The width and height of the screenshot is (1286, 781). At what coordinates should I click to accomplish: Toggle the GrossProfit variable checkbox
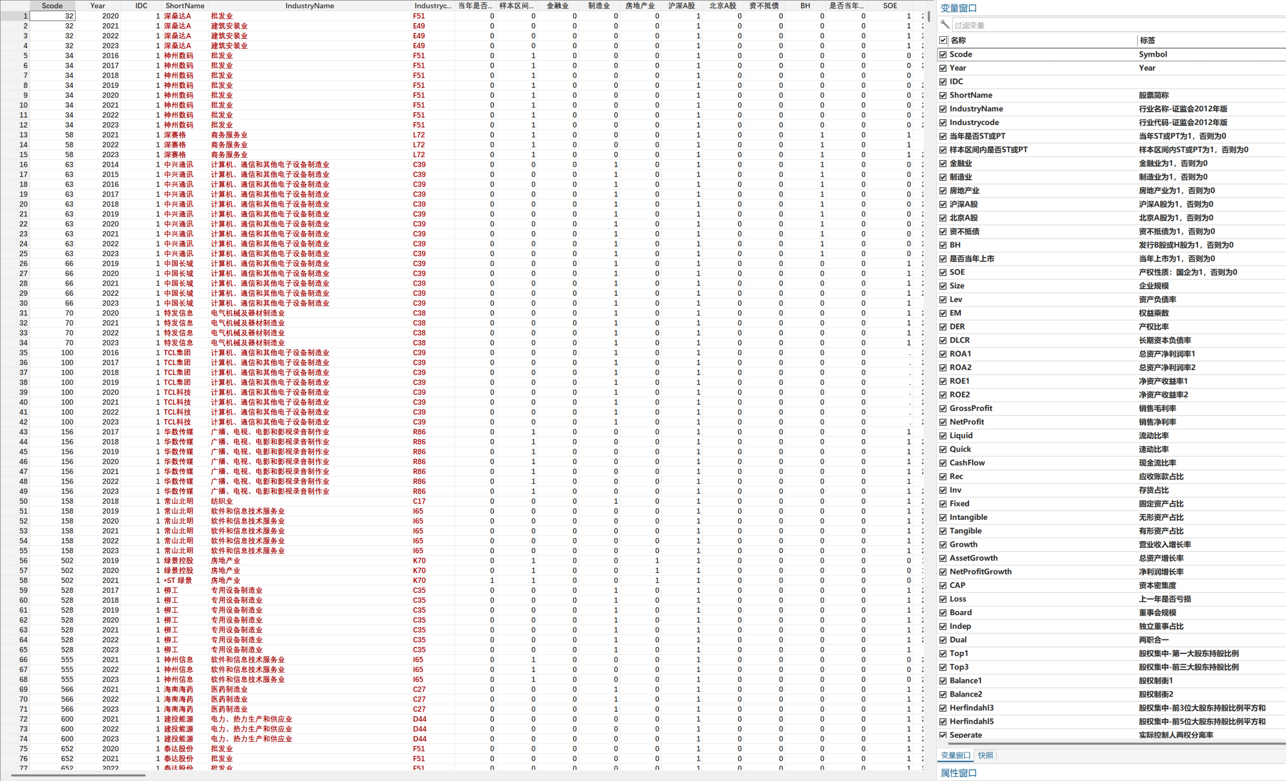pos(943,408)
